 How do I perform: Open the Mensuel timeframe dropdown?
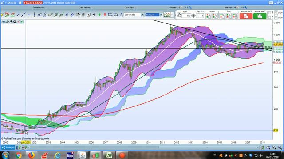[x=161, y=15]
